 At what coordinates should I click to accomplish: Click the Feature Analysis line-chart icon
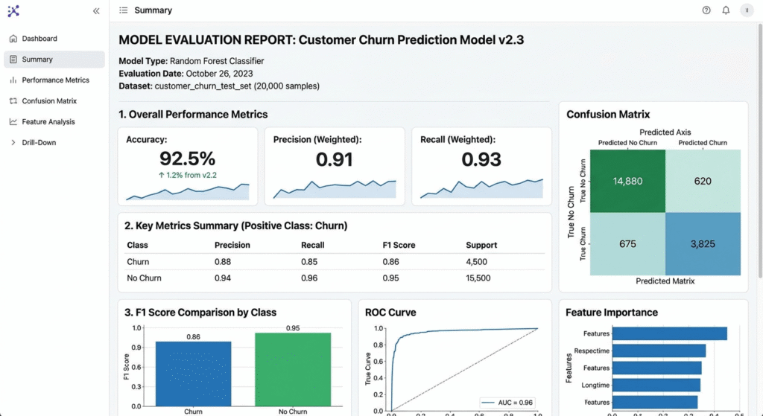[x=13, y=122]
